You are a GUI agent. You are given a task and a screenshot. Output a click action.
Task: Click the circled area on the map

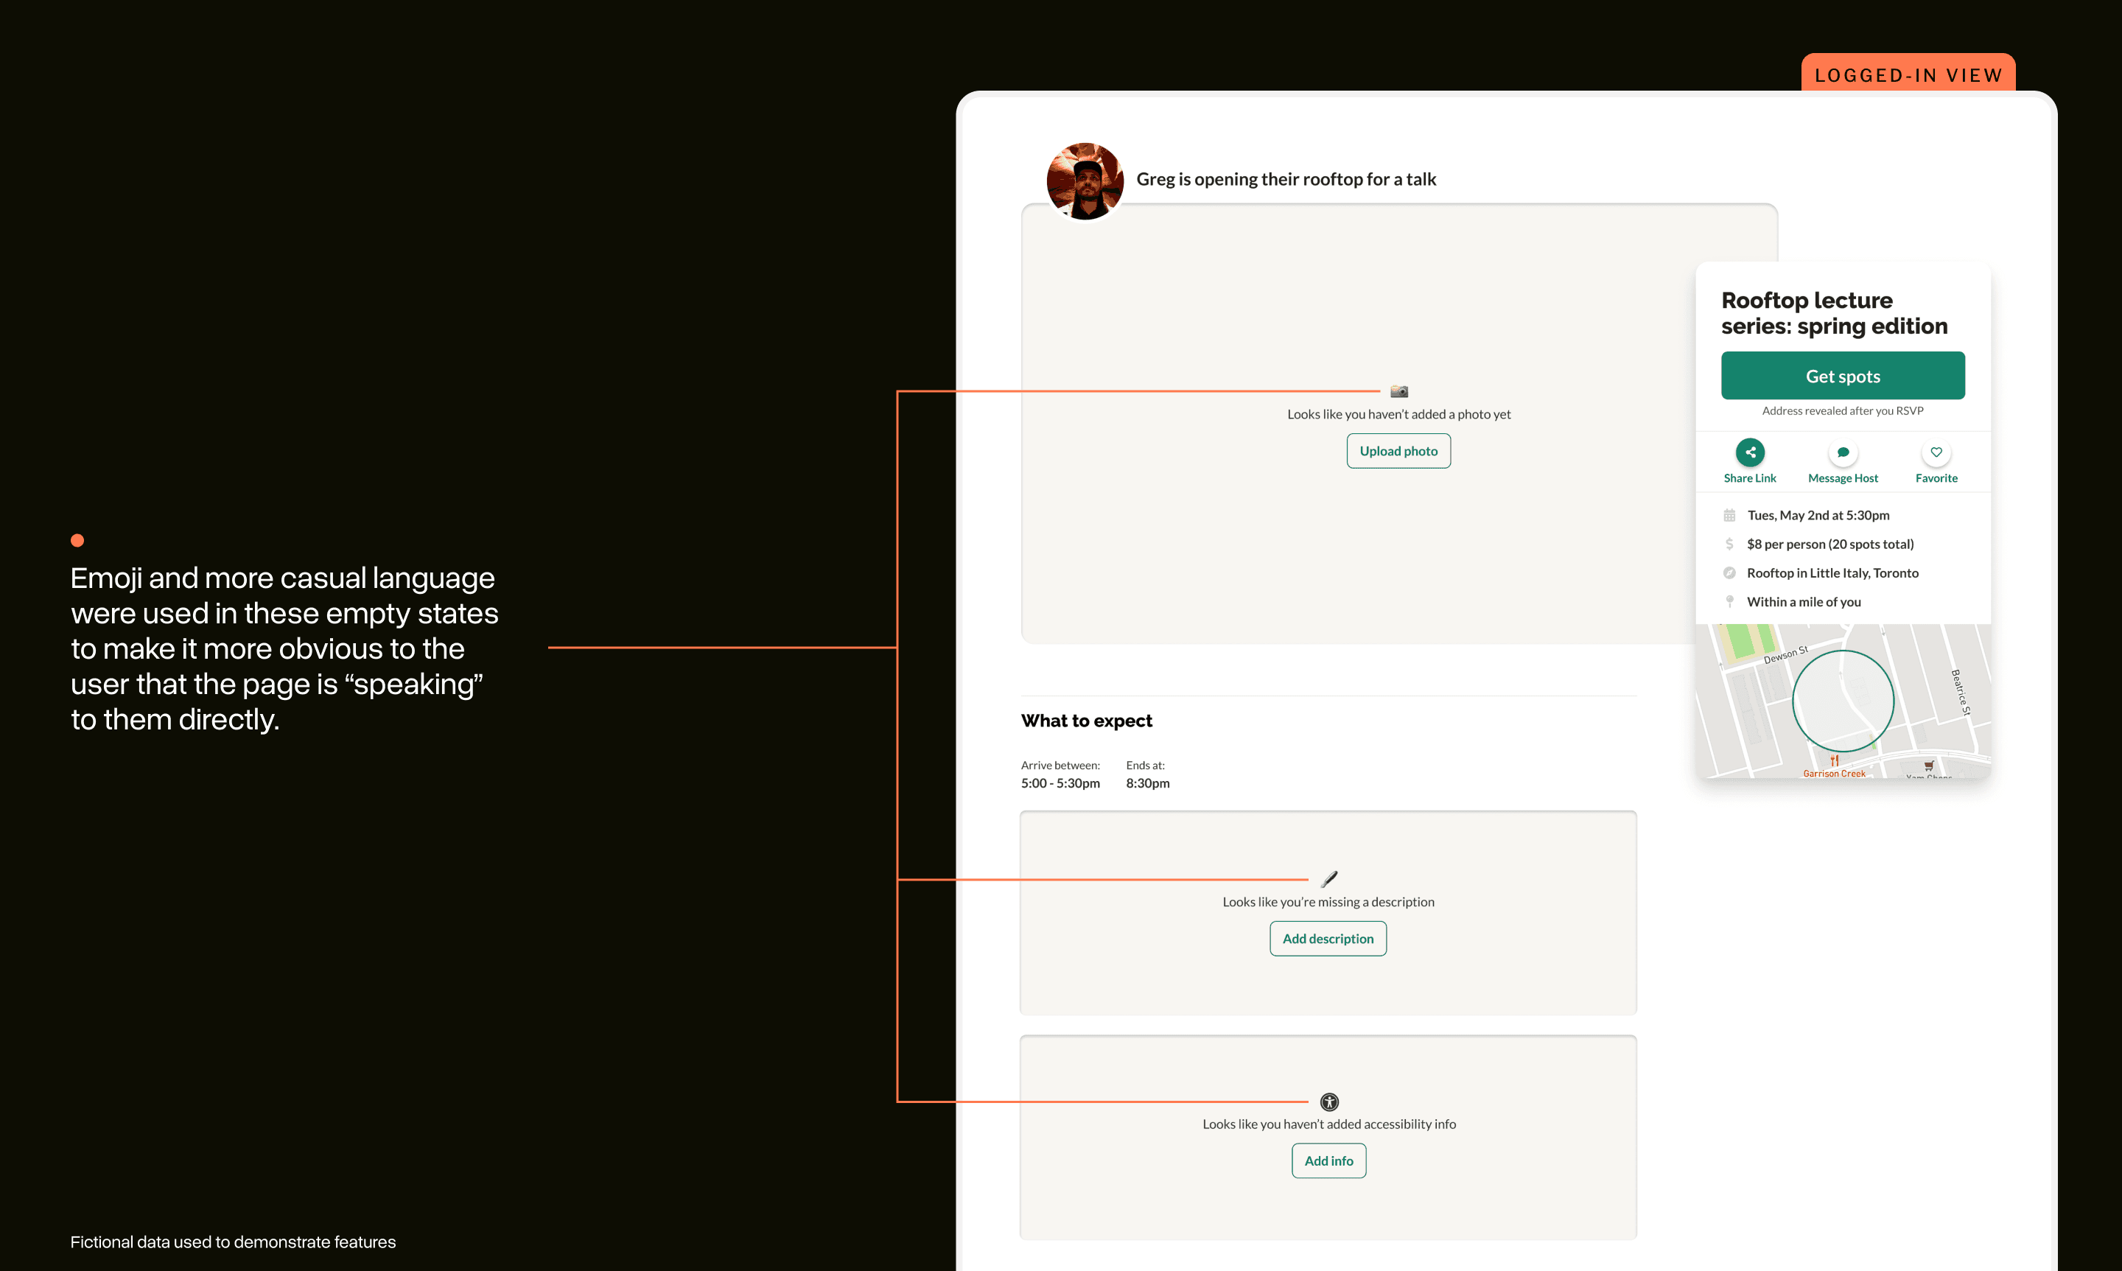pyautogui.click(x=1842, y=701)
